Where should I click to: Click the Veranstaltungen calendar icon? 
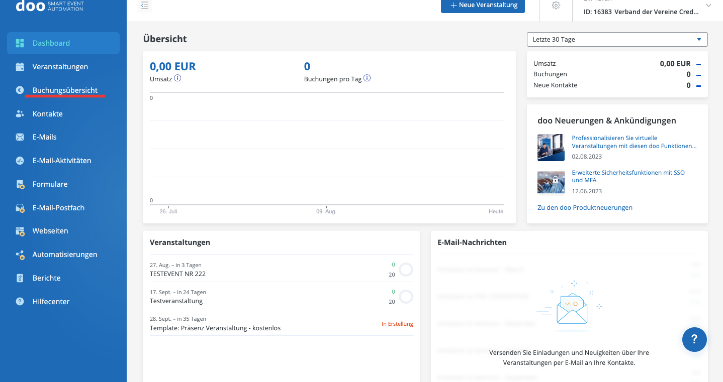(20, 67)
